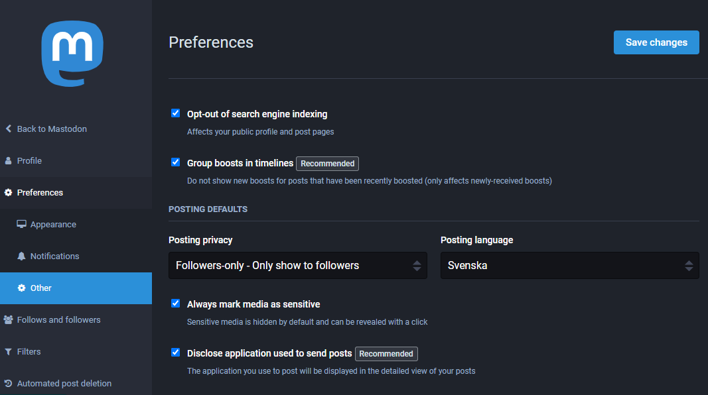
Task: Follow the Back to Mastodon link
Action: [52, 129]
